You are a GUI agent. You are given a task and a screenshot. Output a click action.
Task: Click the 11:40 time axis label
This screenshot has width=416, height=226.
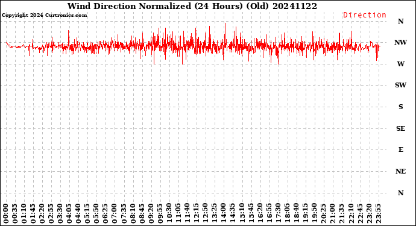188,214
